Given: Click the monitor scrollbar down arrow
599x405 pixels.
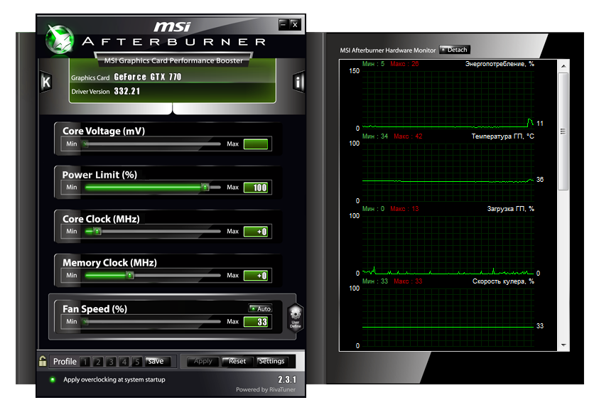Looking at the screenshot, I should tap(564, 345).
